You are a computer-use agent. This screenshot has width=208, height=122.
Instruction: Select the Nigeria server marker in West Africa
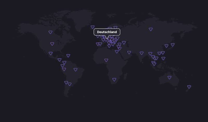tap(106, 60)
